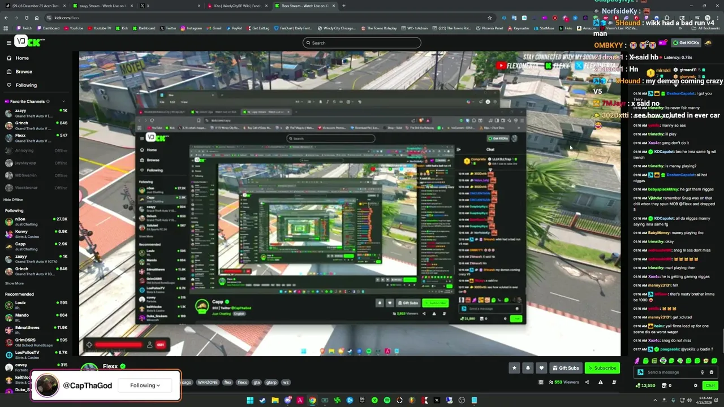Reload the page with refresh icon
724x407 pixels.
[x=26, y=18]
